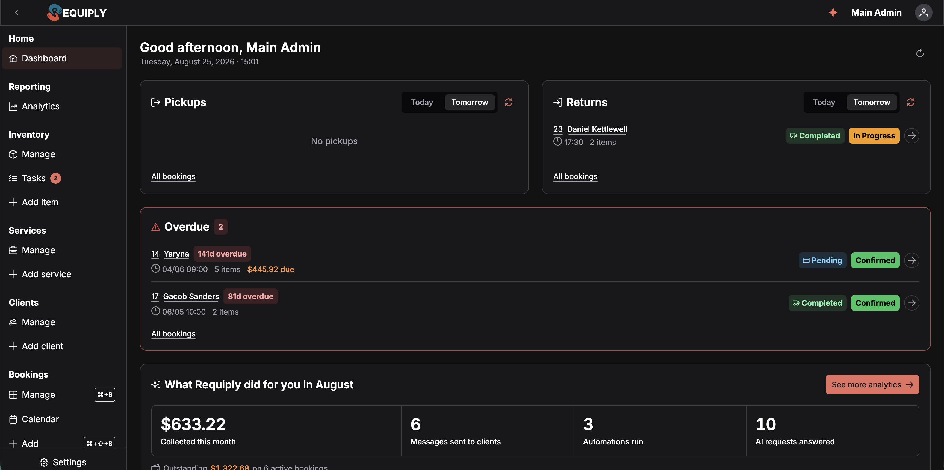
Task: Open Inventory Manage
Action: pyautogui.click(x=62, y=154)
